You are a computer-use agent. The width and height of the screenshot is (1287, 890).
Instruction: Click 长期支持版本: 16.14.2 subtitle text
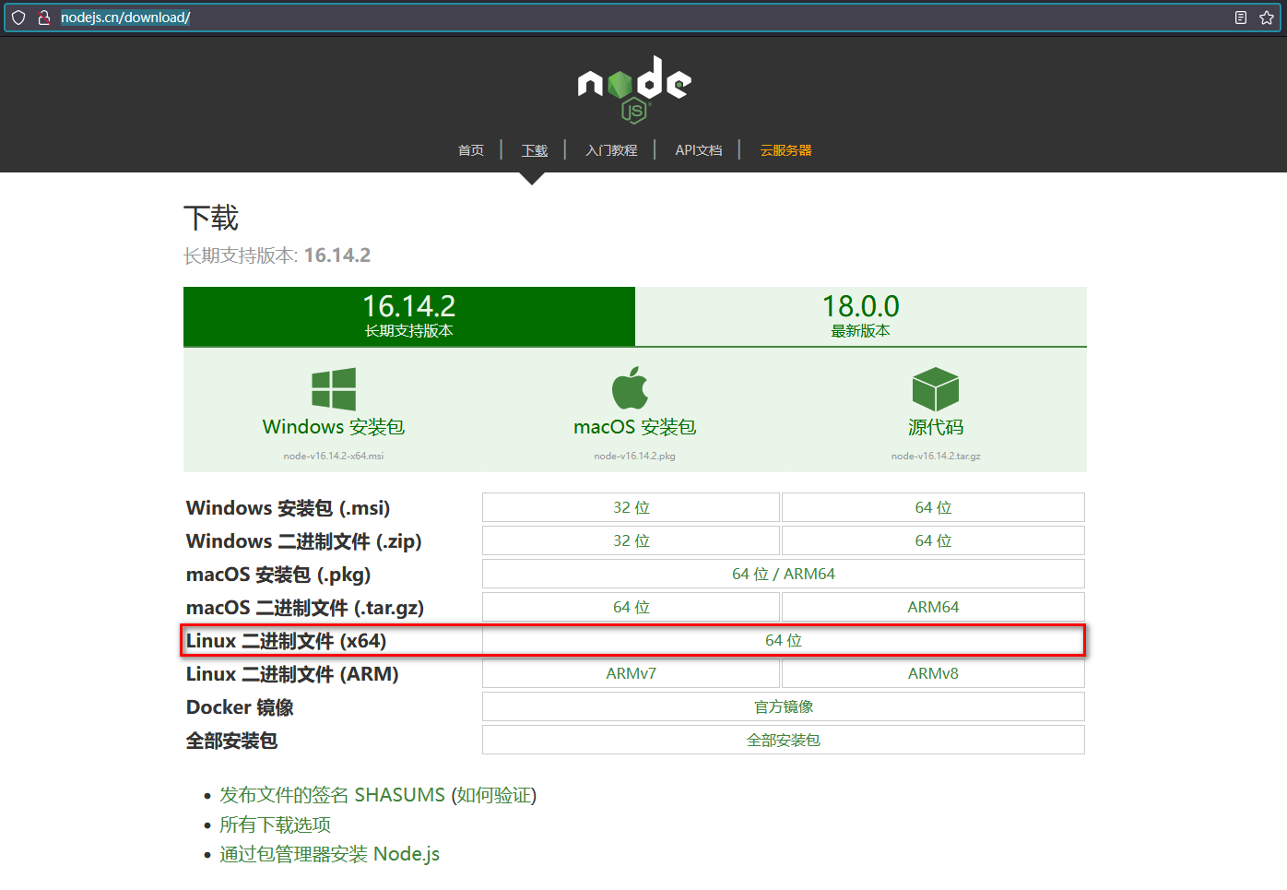(x=277, y=255)
